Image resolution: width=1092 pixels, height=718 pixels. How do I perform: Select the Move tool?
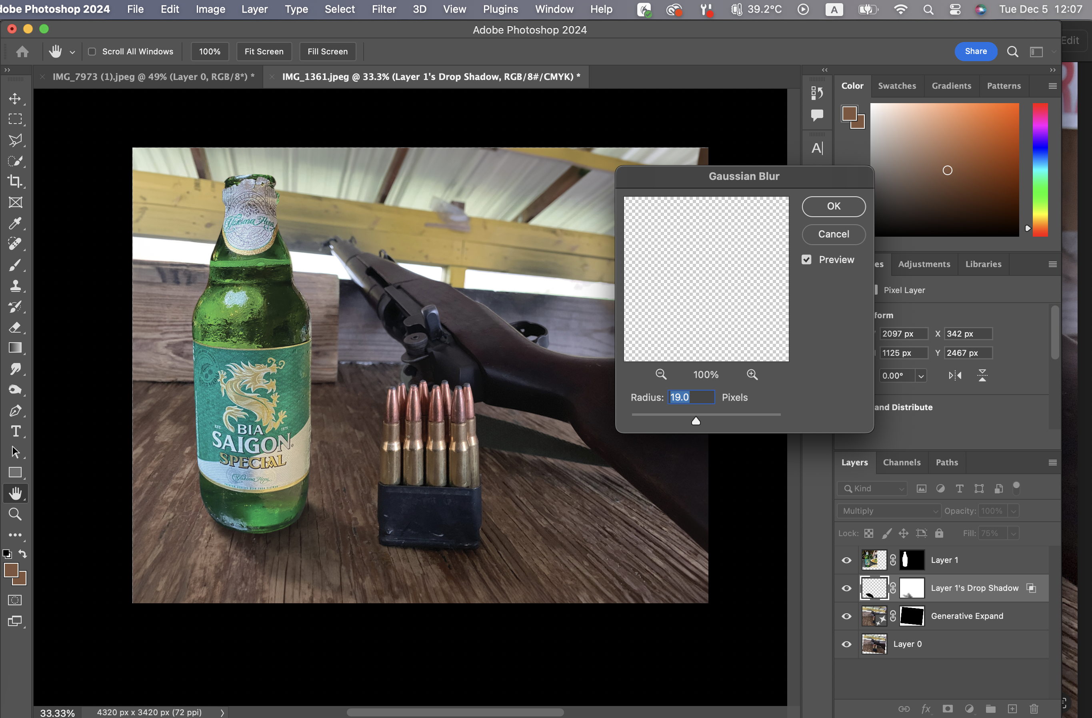click(15, 99)
